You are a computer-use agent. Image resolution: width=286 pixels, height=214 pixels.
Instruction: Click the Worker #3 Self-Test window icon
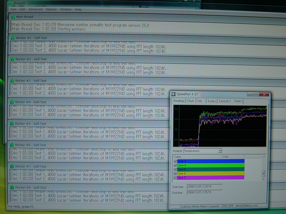pyautogui.click(x=12, y=81)
